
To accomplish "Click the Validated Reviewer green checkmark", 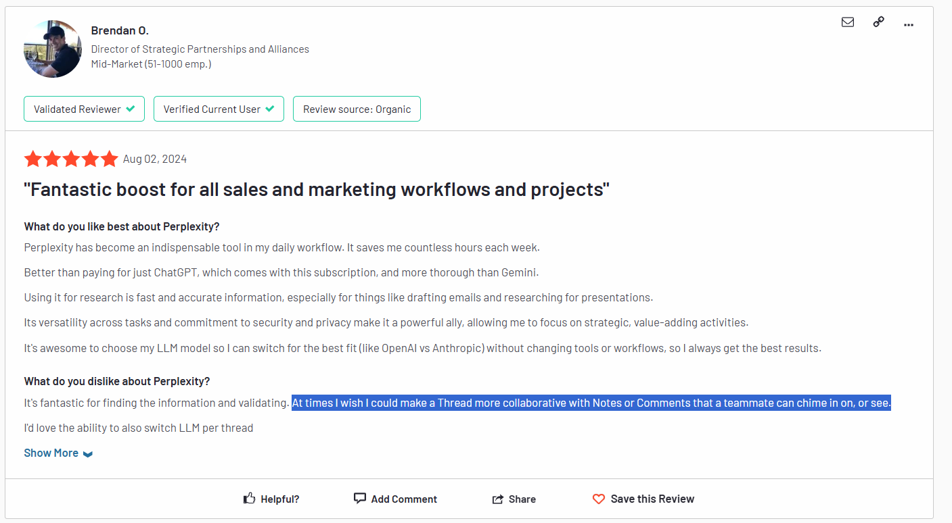I will [x=131, y=109].
